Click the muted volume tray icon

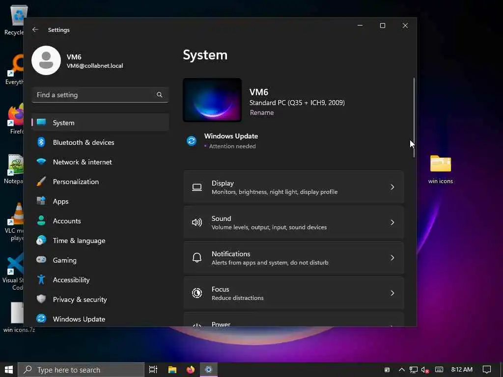425,370
